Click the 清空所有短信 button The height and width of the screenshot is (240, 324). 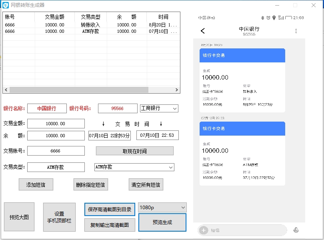point(146,185)
